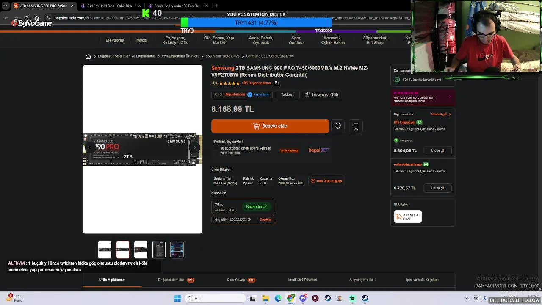Open Discord from the taskbar
This screenshot has height=305, width=542.
303,298
